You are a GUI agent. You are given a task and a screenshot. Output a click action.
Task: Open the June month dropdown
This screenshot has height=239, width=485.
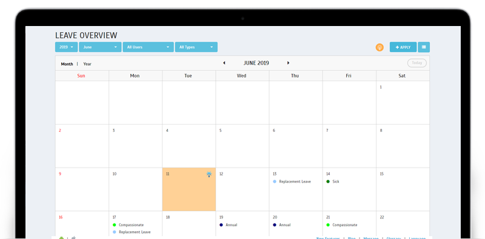[x=100, y=47]
